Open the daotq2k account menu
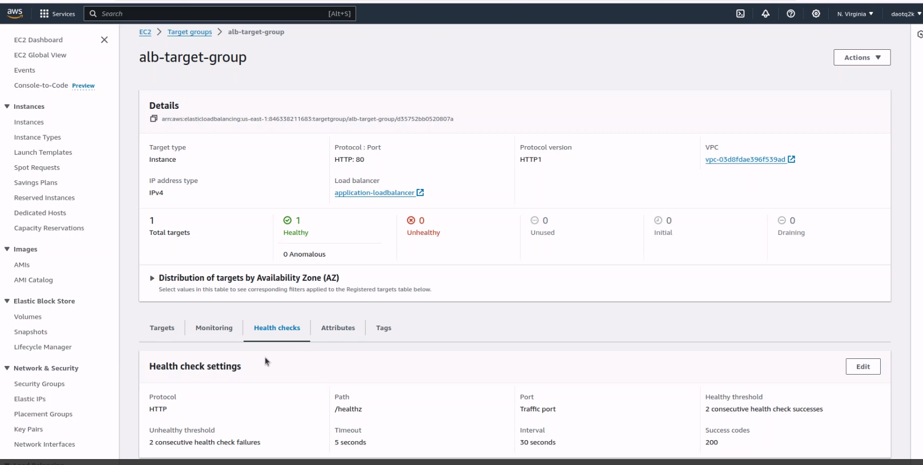 click(x=906, y=14)
